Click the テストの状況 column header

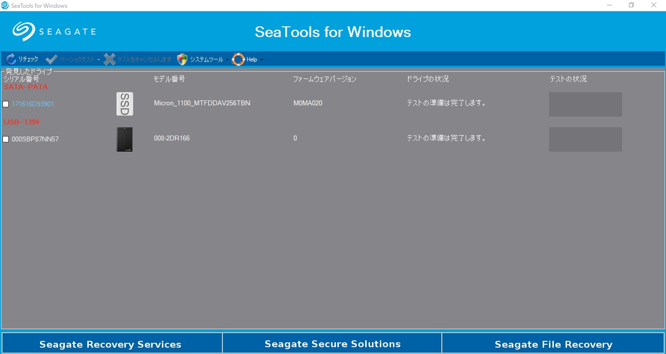[x=568, y=79]
